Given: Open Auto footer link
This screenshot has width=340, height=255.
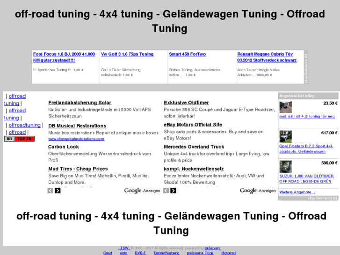Looking at the screenshot, I should point(123,253).
